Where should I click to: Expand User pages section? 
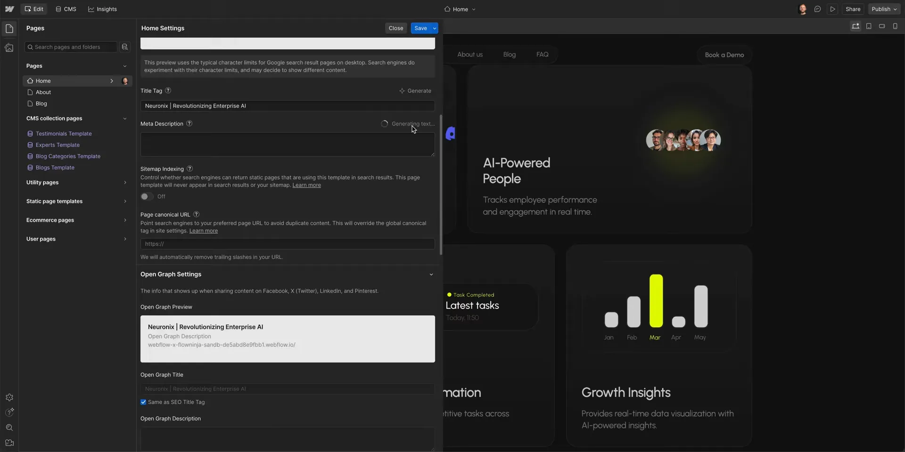(x=125, y=239)
